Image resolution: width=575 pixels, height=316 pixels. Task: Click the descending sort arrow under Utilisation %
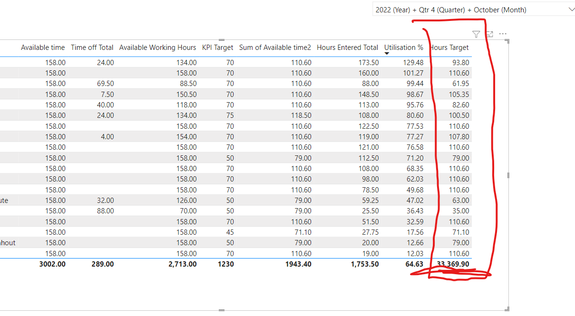tap(387, 54)
